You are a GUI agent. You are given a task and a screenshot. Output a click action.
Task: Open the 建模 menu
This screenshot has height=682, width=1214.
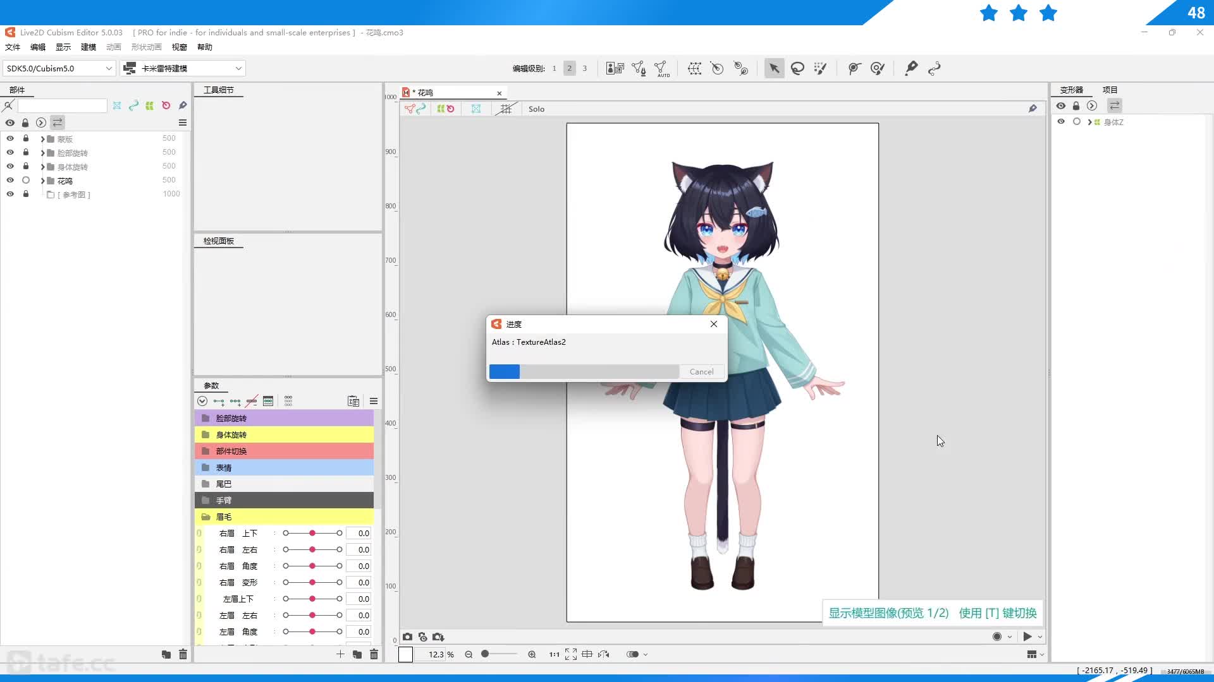[89, 47]
